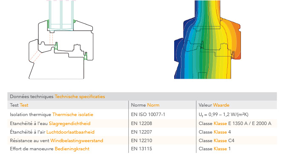Click the colored thermal isotherm diagram
Screen dimensions: 282x155
click(x=208, y=39)
